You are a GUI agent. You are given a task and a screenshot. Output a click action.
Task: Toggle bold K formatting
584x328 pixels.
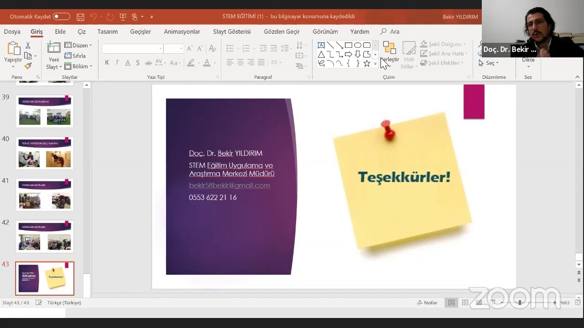(107, 62)
